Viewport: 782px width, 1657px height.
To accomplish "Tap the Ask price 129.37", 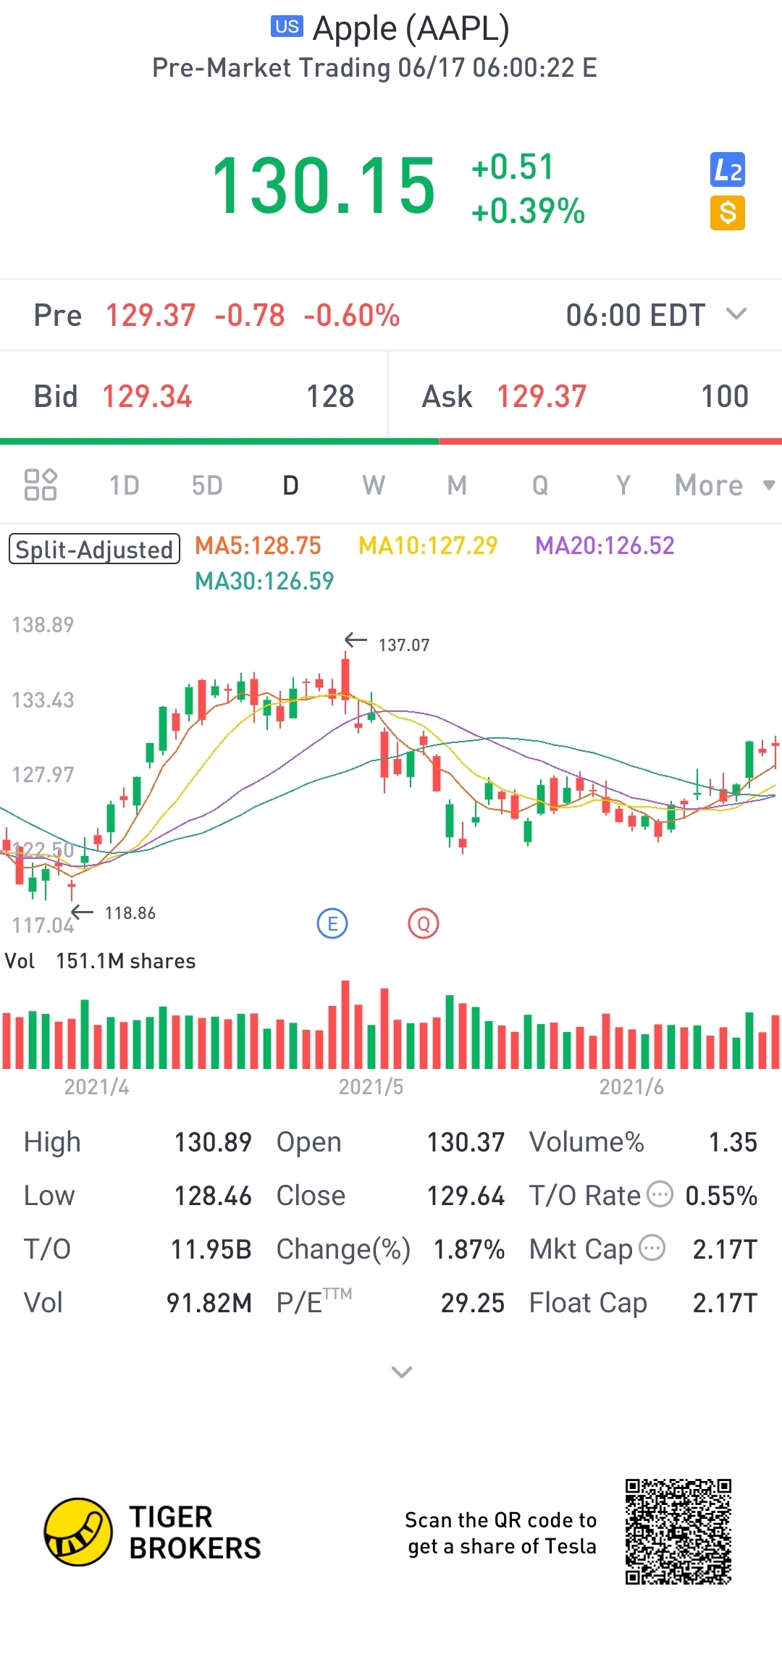I will click(x=542, y=397).
